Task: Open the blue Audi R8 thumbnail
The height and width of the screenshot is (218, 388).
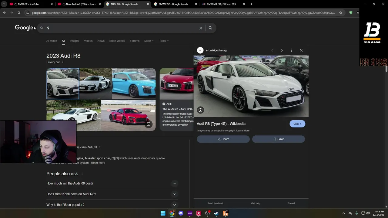Action: 134,84
